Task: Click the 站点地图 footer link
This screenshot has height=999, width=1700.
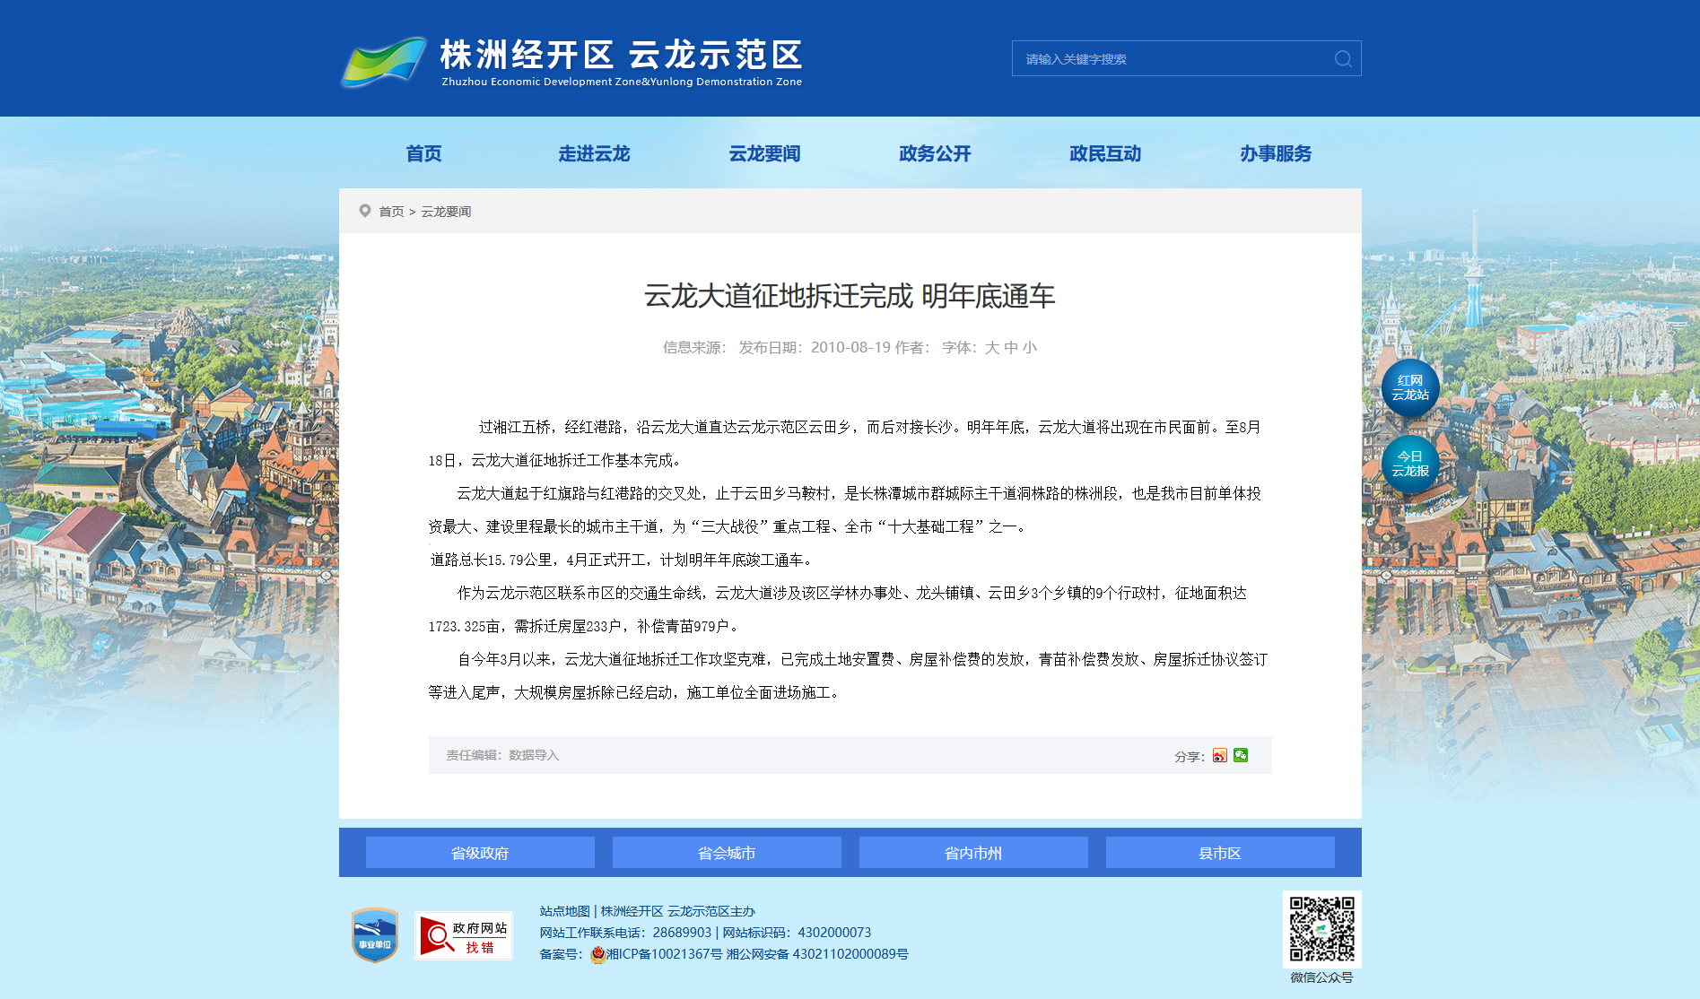Action: pos(564,911)
